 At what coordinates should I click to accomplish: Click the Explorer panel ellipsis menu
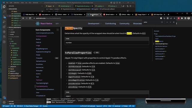42,6
